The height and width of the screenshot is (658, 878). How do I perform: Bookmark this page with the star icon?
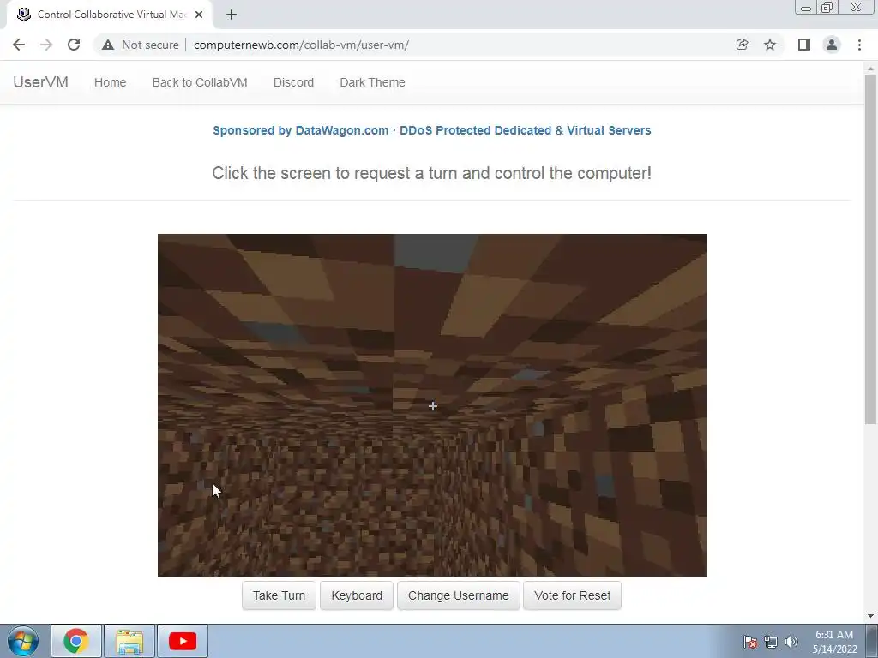(770, 45)
